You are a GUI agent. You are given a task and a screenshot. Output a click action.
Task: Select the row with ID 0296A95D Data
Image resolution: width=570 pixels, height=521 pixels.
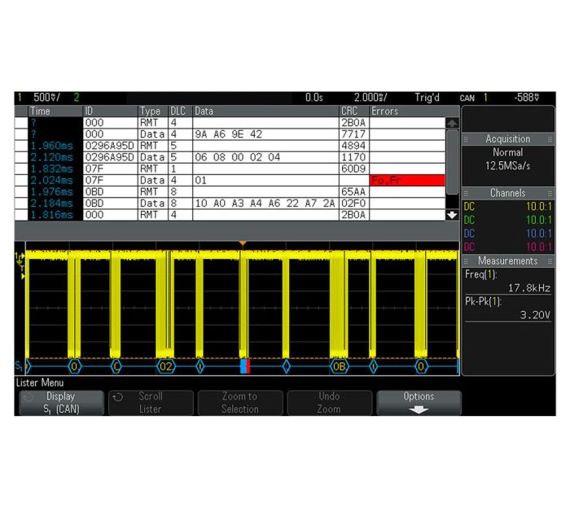click(x=230, y=157)
